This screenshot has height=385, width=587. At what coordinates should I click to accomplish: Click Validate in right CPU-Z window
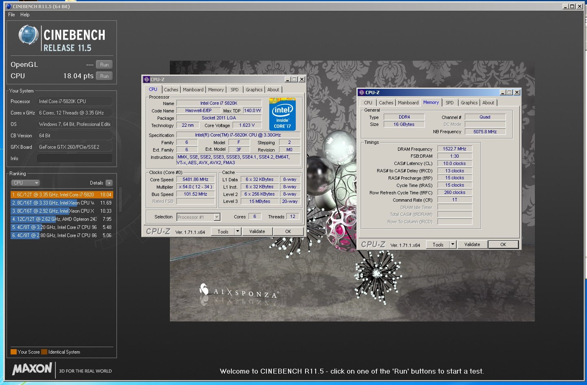pos(472,245)
